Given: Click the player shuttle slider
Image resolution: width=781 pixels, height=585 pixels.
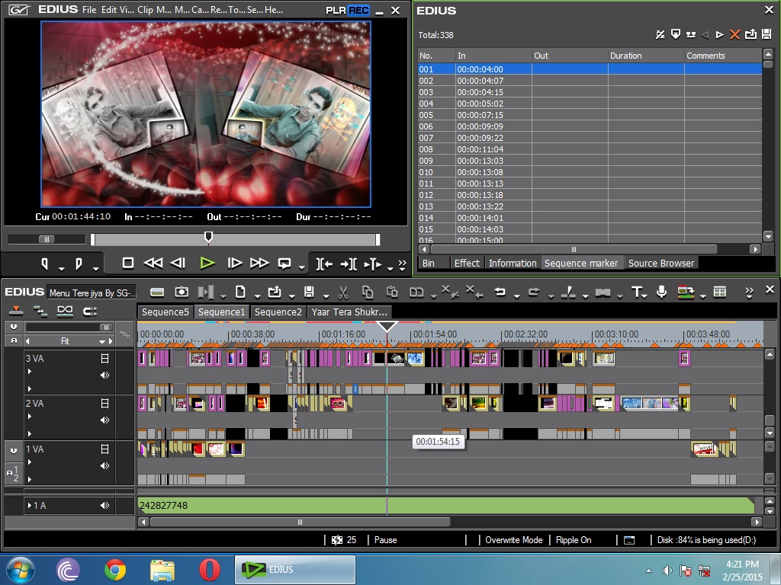Looking at the screenshot, I should pos(47,239).
